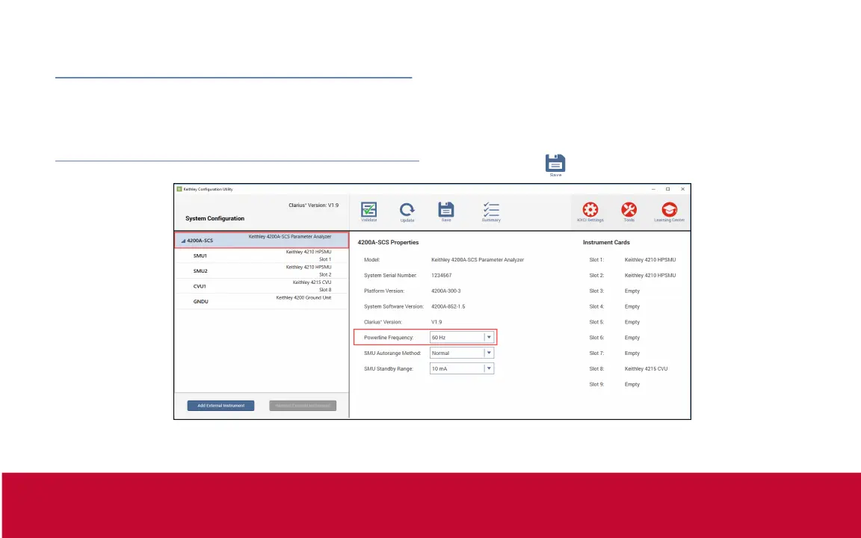Viewport: 861px width, 538px height.
Task: Click the Instrument Cards heading
Action: [x=606, y=242]
